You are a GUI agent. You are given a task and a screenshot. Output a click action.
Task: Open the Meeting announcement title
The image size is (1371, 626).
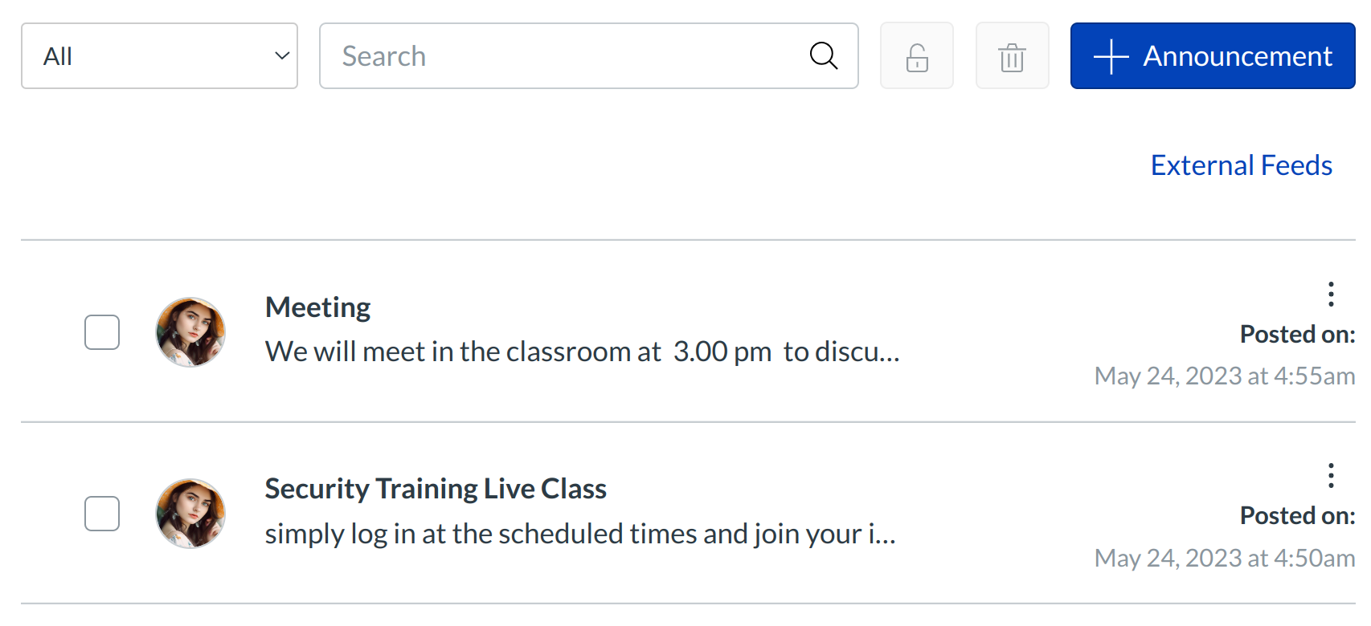[318, 307]
